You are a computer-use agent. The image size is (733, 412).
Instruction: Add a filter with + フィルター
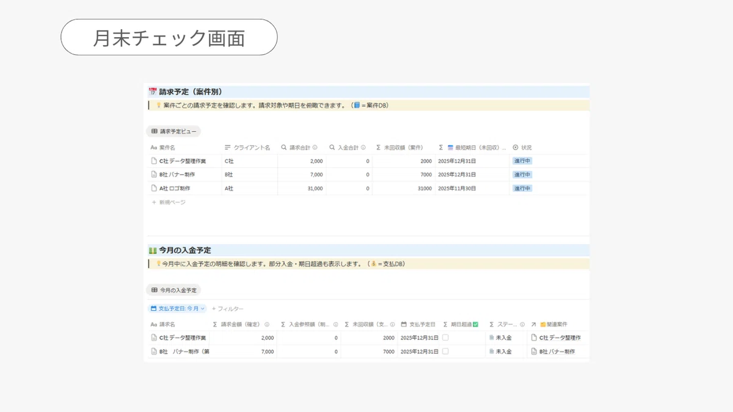coord(227,309)
